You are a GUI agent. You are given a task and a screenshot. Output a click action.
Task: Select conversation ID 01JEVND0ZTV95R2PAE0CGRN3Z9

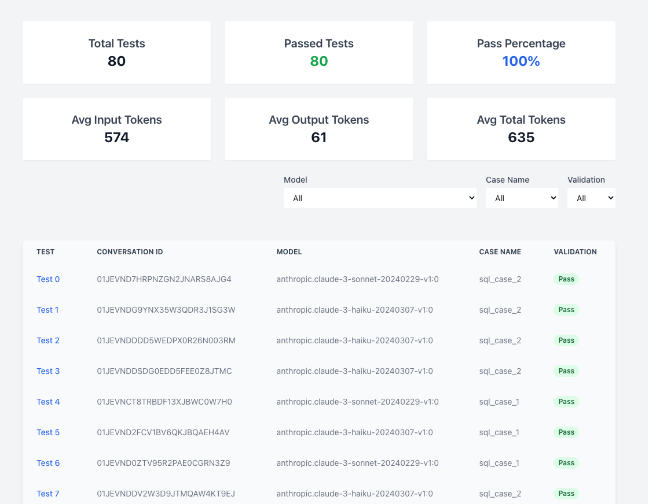pos(163,462)
